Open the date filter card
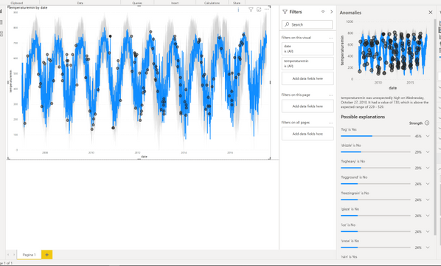The width and height of the screenshot is (441, 266). [308, 49]
